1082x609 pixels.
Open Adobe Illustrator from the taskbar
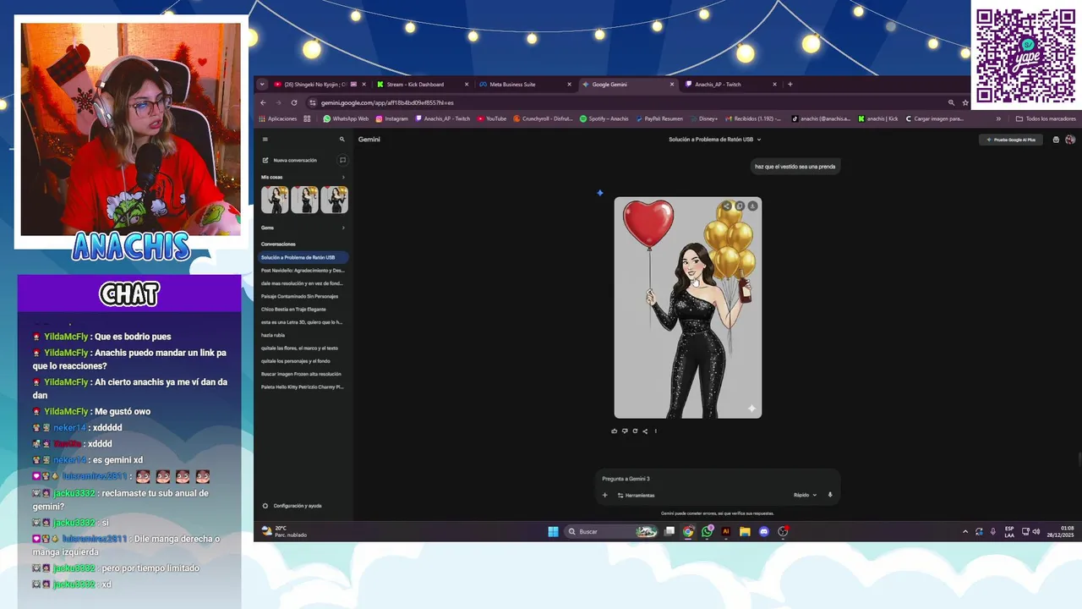pos(726,531)
